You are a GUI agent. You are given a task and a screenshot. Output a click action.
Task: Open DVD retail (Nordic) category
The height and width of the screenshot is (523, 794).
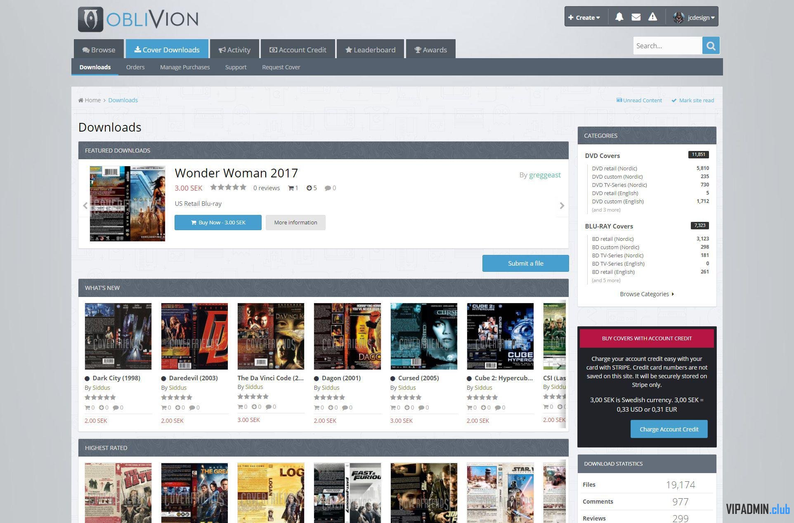tap(614, 168)
